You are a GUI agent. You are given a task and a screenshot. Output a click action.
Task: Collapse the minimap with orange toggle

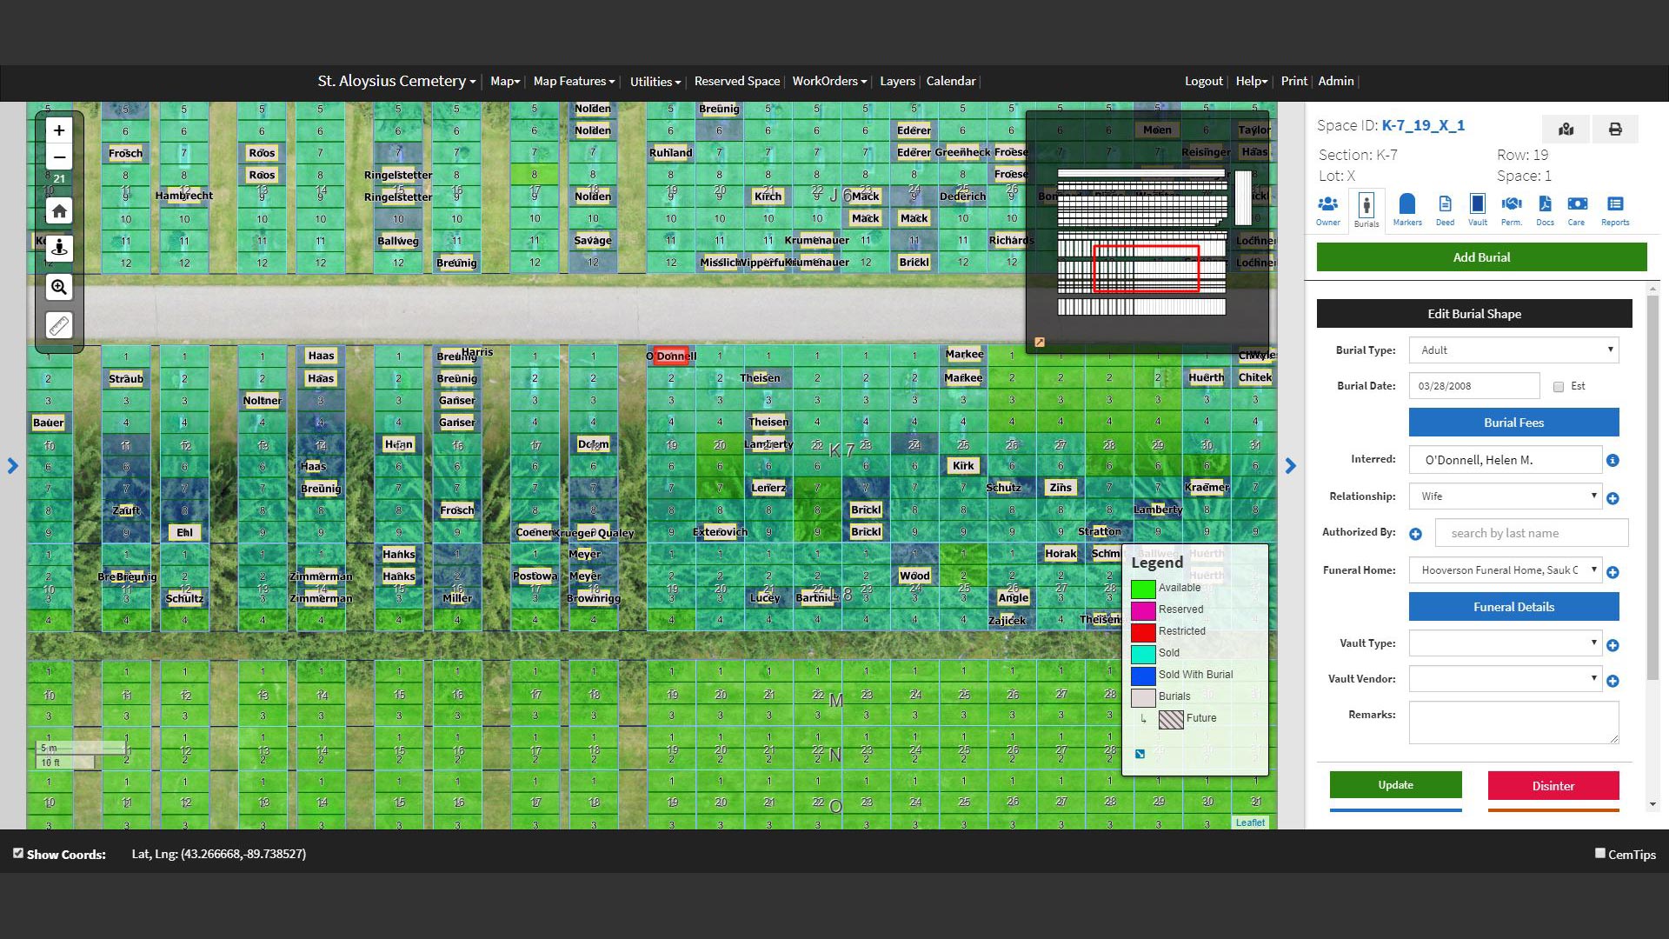[x=1039, y=342]
